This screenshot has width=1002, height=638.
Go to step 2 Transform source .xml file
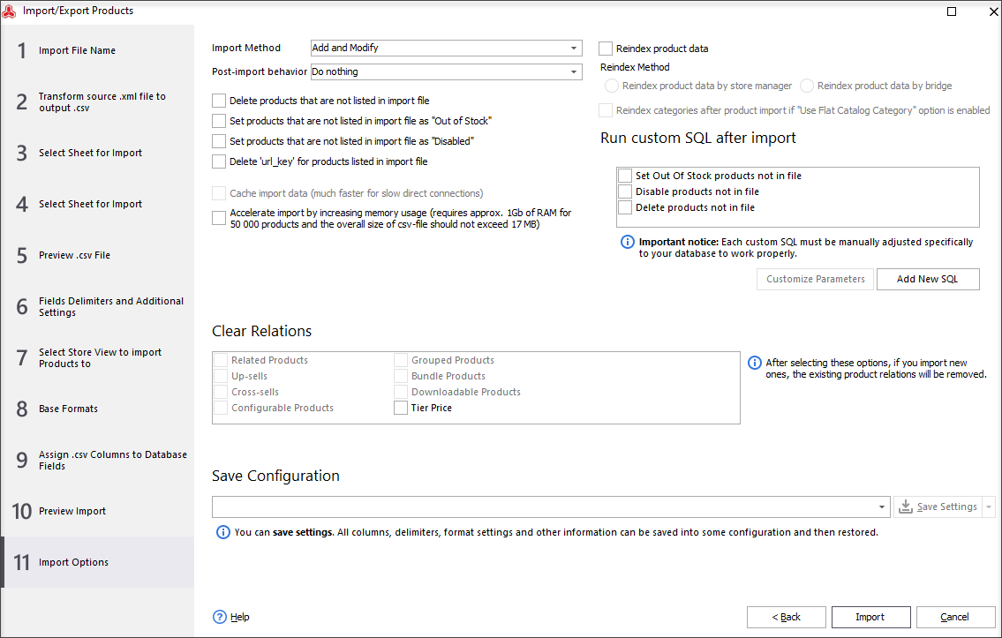(98, 102)
